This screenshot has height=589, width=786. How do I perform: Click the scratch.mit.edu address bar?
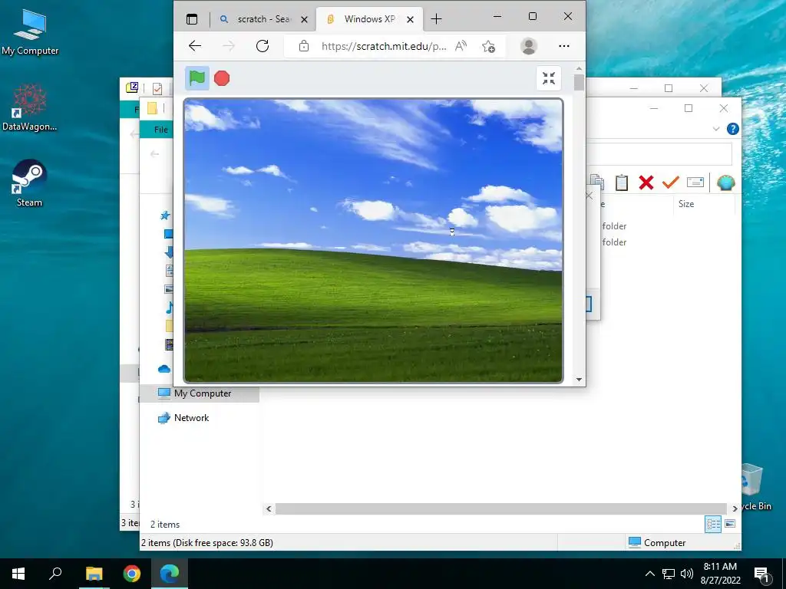click(x=384, y=46)
